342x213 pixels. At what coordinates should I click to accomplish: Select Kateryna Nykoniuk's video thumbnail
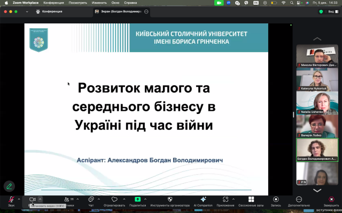(x=317, y=79)
